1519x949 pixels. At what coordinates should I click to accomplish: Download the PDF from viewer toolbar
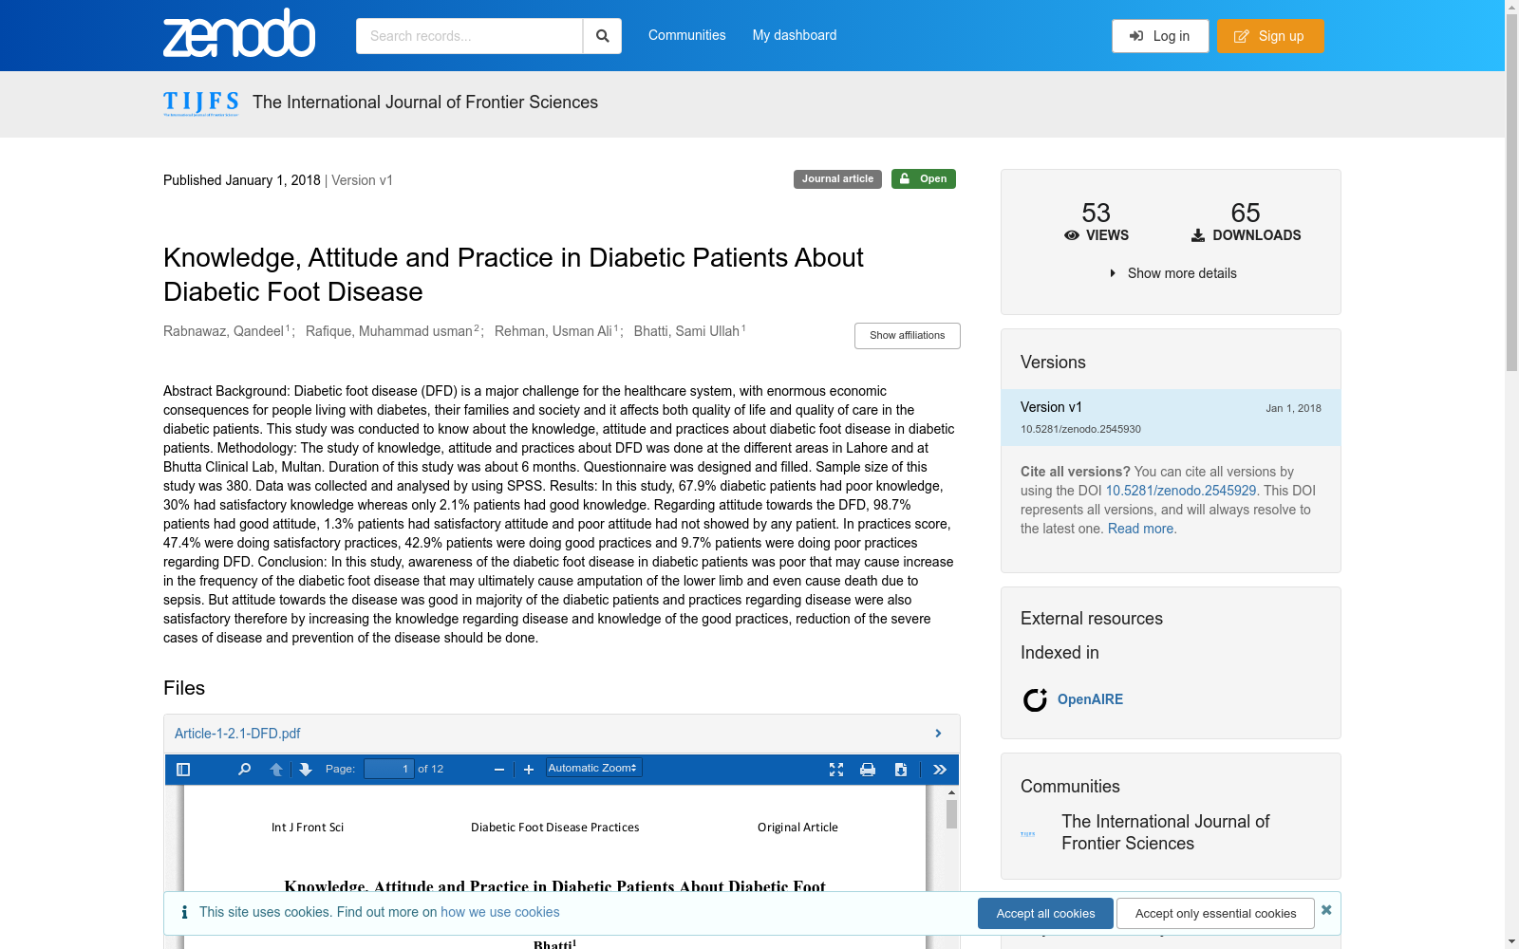[x=901, y=770]
